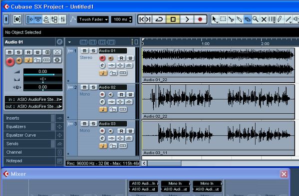Select the Range Selection tool
Screen dimensions: 299x196
pyautogui.click(x=223, y=19)
